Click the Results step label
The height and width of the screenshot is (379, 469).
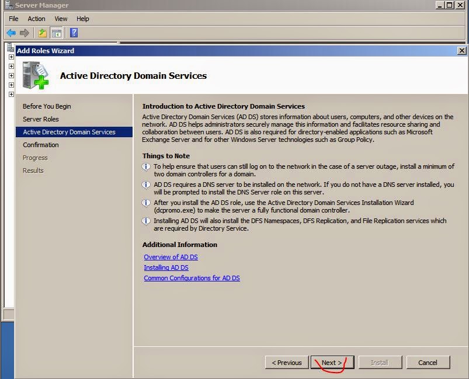coord(33,171)
